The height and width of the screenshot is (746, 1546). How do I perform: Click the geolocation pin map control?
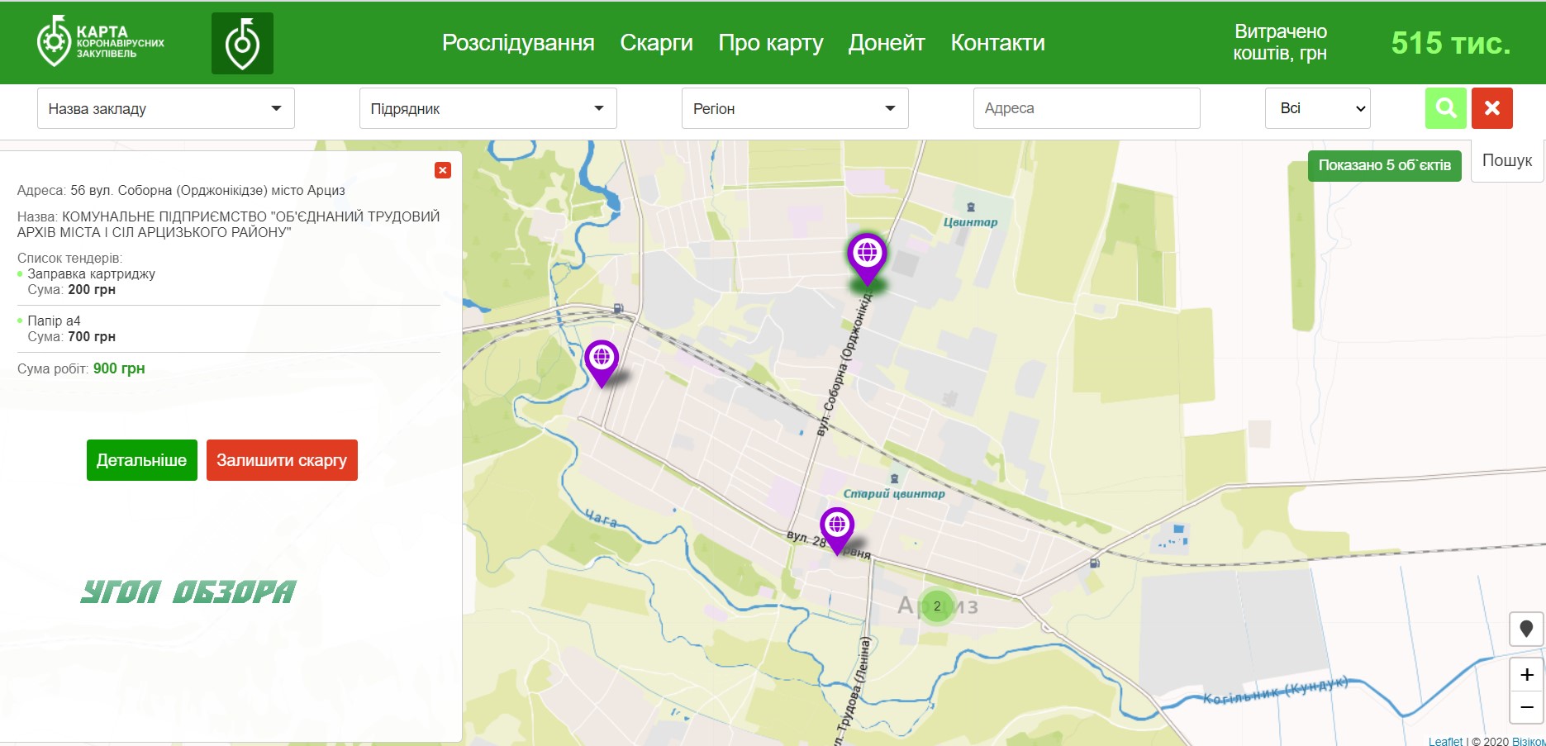click(x=1526, y=629)
